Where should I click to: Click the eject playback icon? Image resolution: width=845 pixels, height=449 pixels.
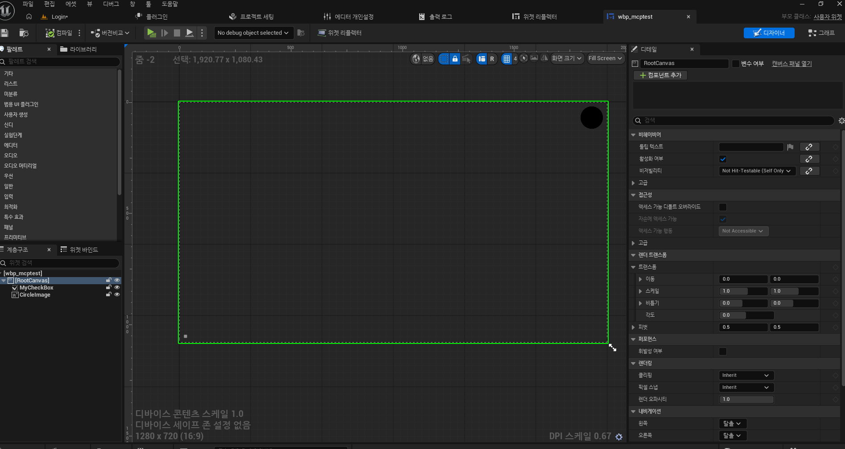pyautogui.click(x=190, y=33)
